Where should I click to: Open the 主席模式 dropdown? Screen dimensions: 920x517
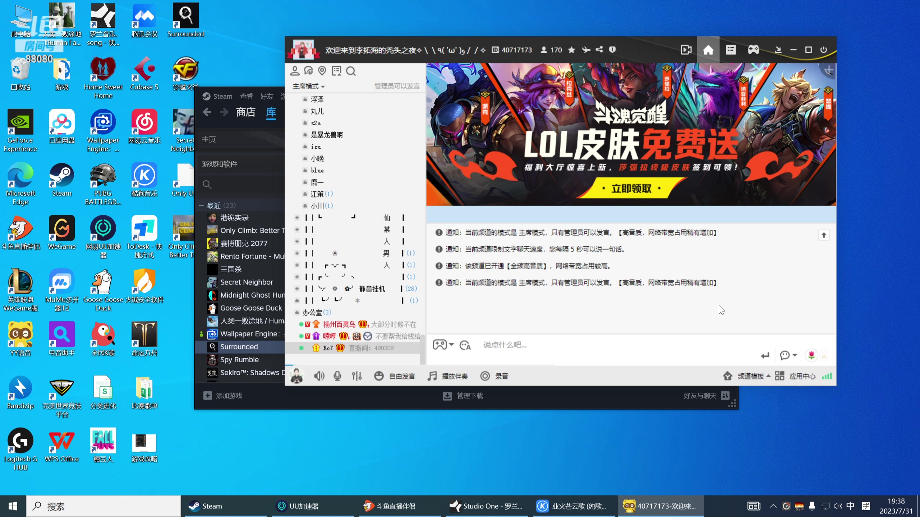(x=308, y=87)
